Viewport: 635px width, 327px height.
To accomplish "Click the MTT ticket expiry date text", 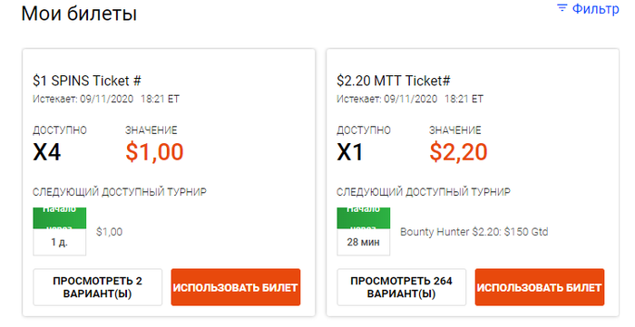I will pyautogui.click(x=410, y=99).
